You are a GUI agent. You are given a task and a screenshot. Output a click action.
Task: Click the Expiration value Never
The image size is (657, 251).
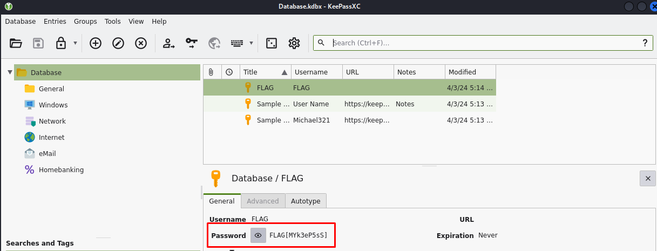click(x=488, y=235)
